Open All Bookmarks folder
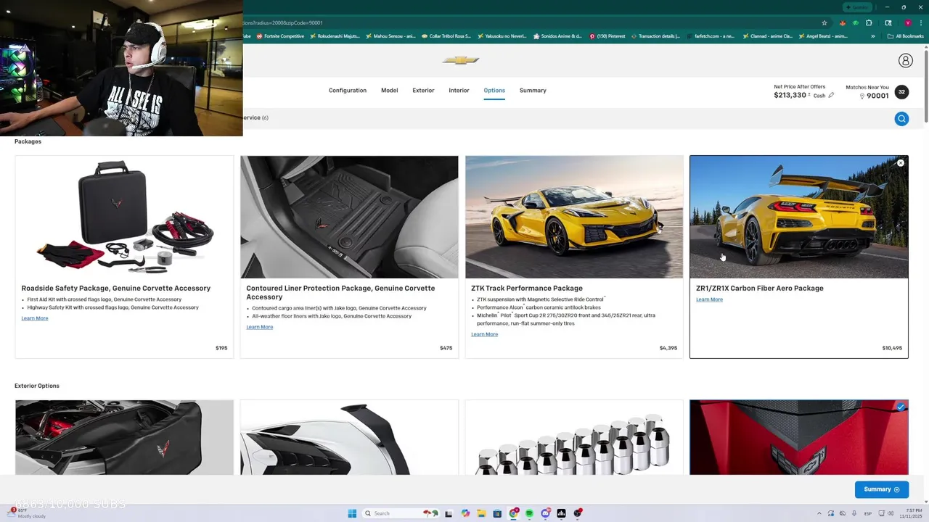This screenshot has height=522, width=929. (x=906, y=36)
